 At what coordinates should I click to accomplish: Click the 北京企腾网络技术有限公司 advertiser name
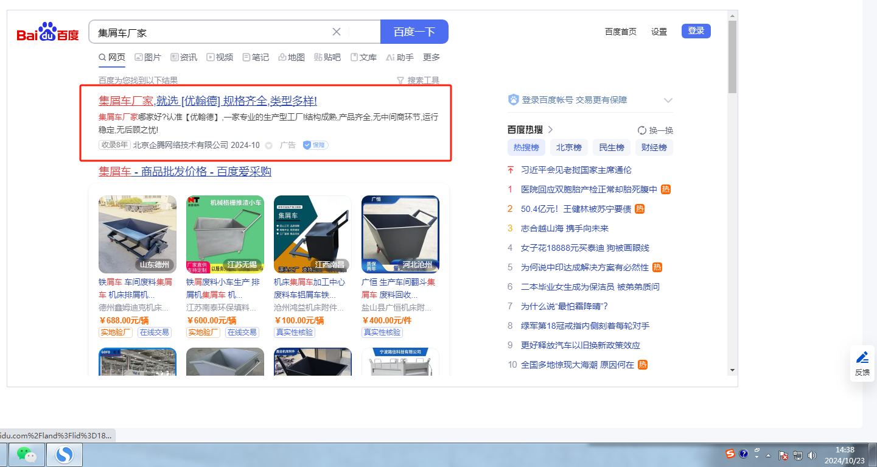click(x=181, y=146)
